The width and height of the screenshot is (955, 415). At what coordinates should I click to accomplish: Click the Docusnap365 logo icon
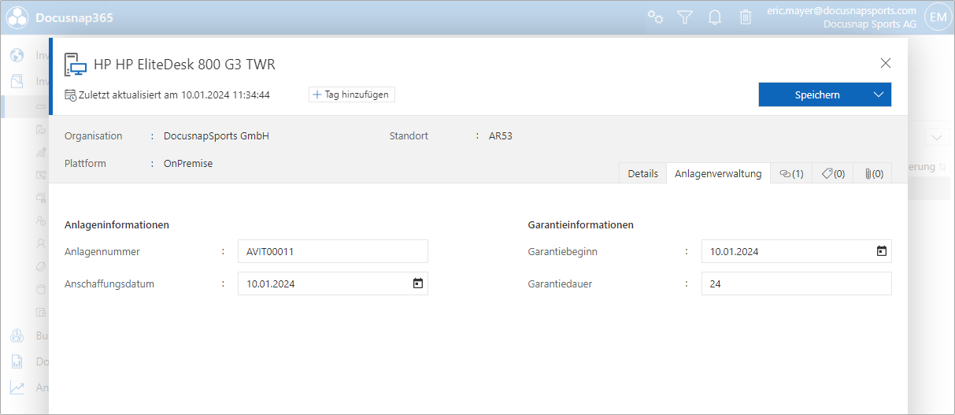pyautogui.click(x=17, y=17)
